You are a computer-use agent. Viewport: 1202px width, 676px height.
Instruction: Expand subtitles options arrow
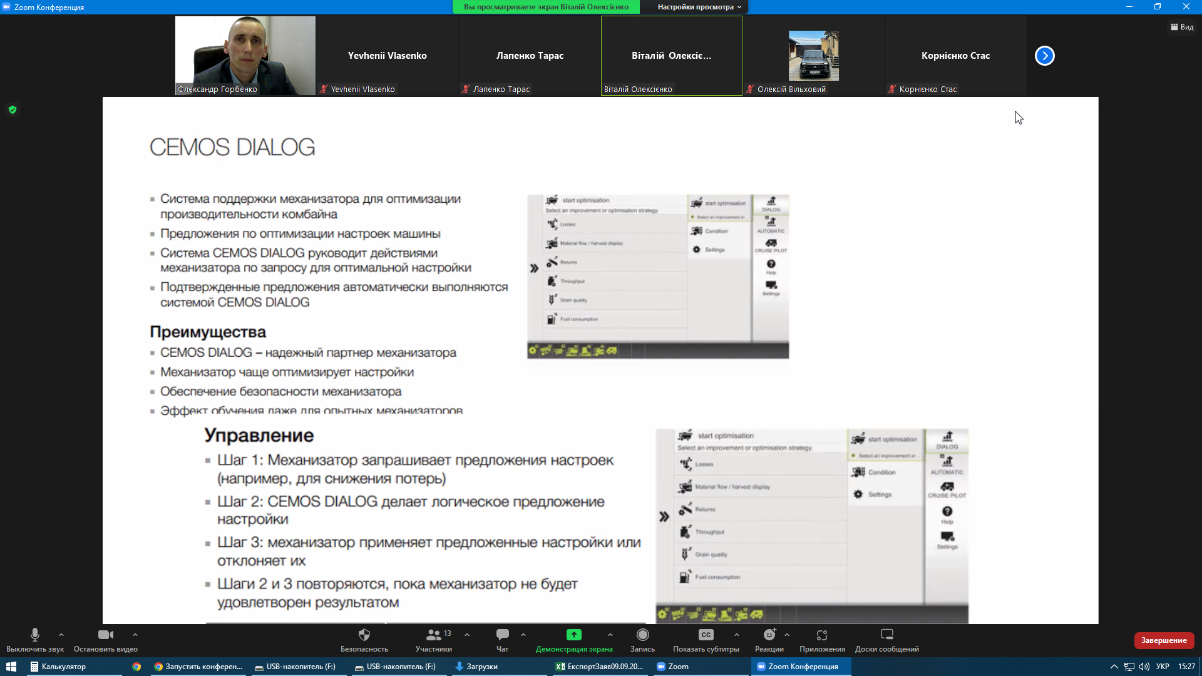(x=737, y=635)
